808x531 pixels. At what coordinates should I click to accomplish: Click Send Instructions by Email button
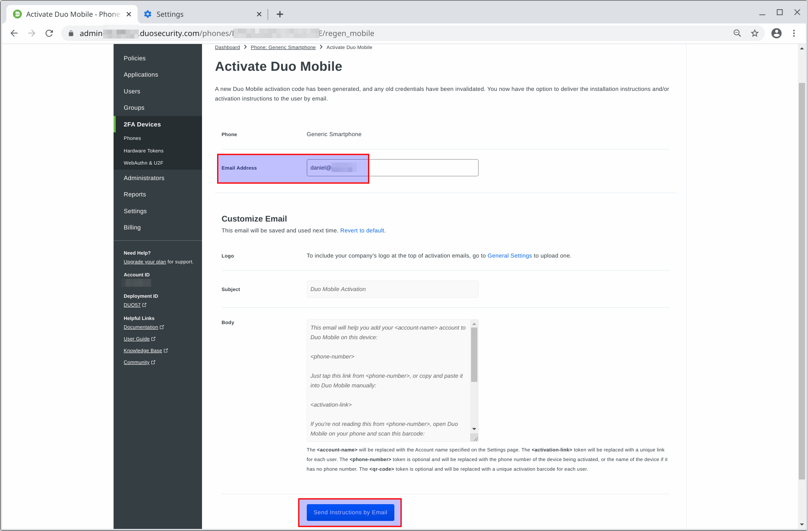350,512
